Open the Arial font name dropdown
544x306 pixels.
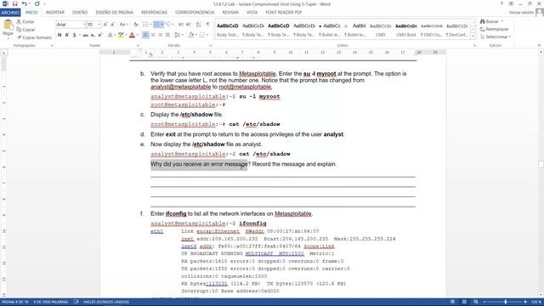pos(84,25)
